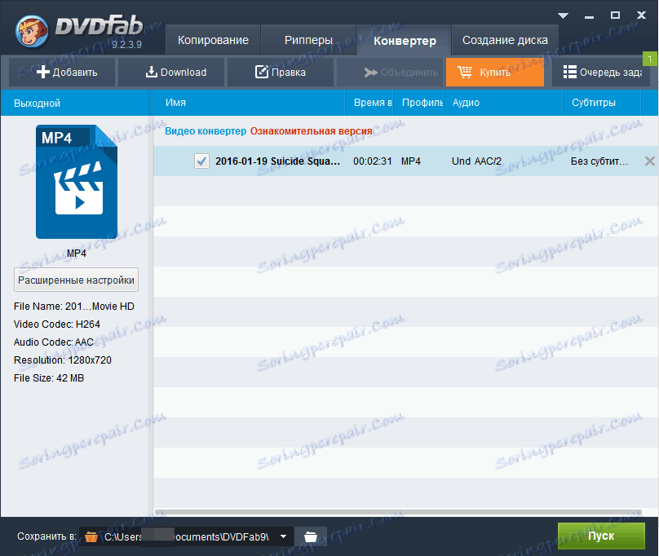The height and width of the screenshot is (556, 659).
Task: Click the Video Codec: H264 text
Action: [57, 324]
